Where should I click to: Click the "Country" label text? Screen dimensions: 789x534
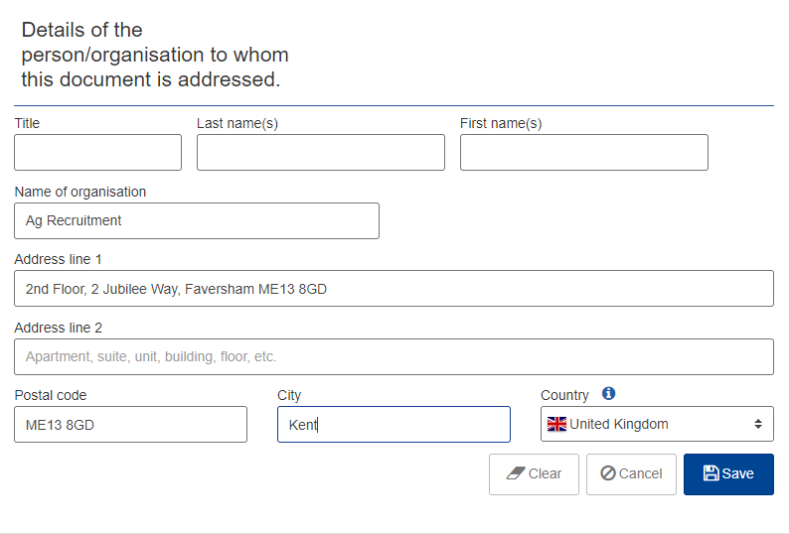coord(564,395)
